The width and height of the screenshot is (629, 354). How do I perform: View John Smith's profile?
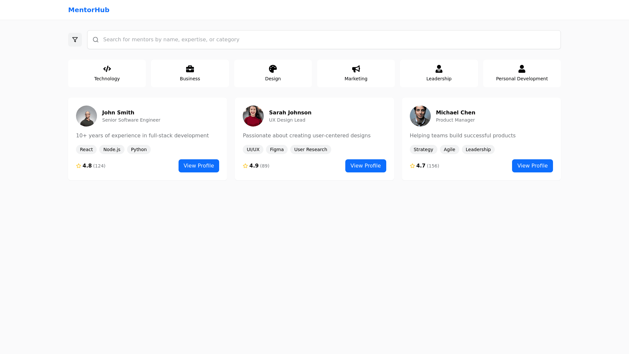pyautogui.click(x=199, y=166)
